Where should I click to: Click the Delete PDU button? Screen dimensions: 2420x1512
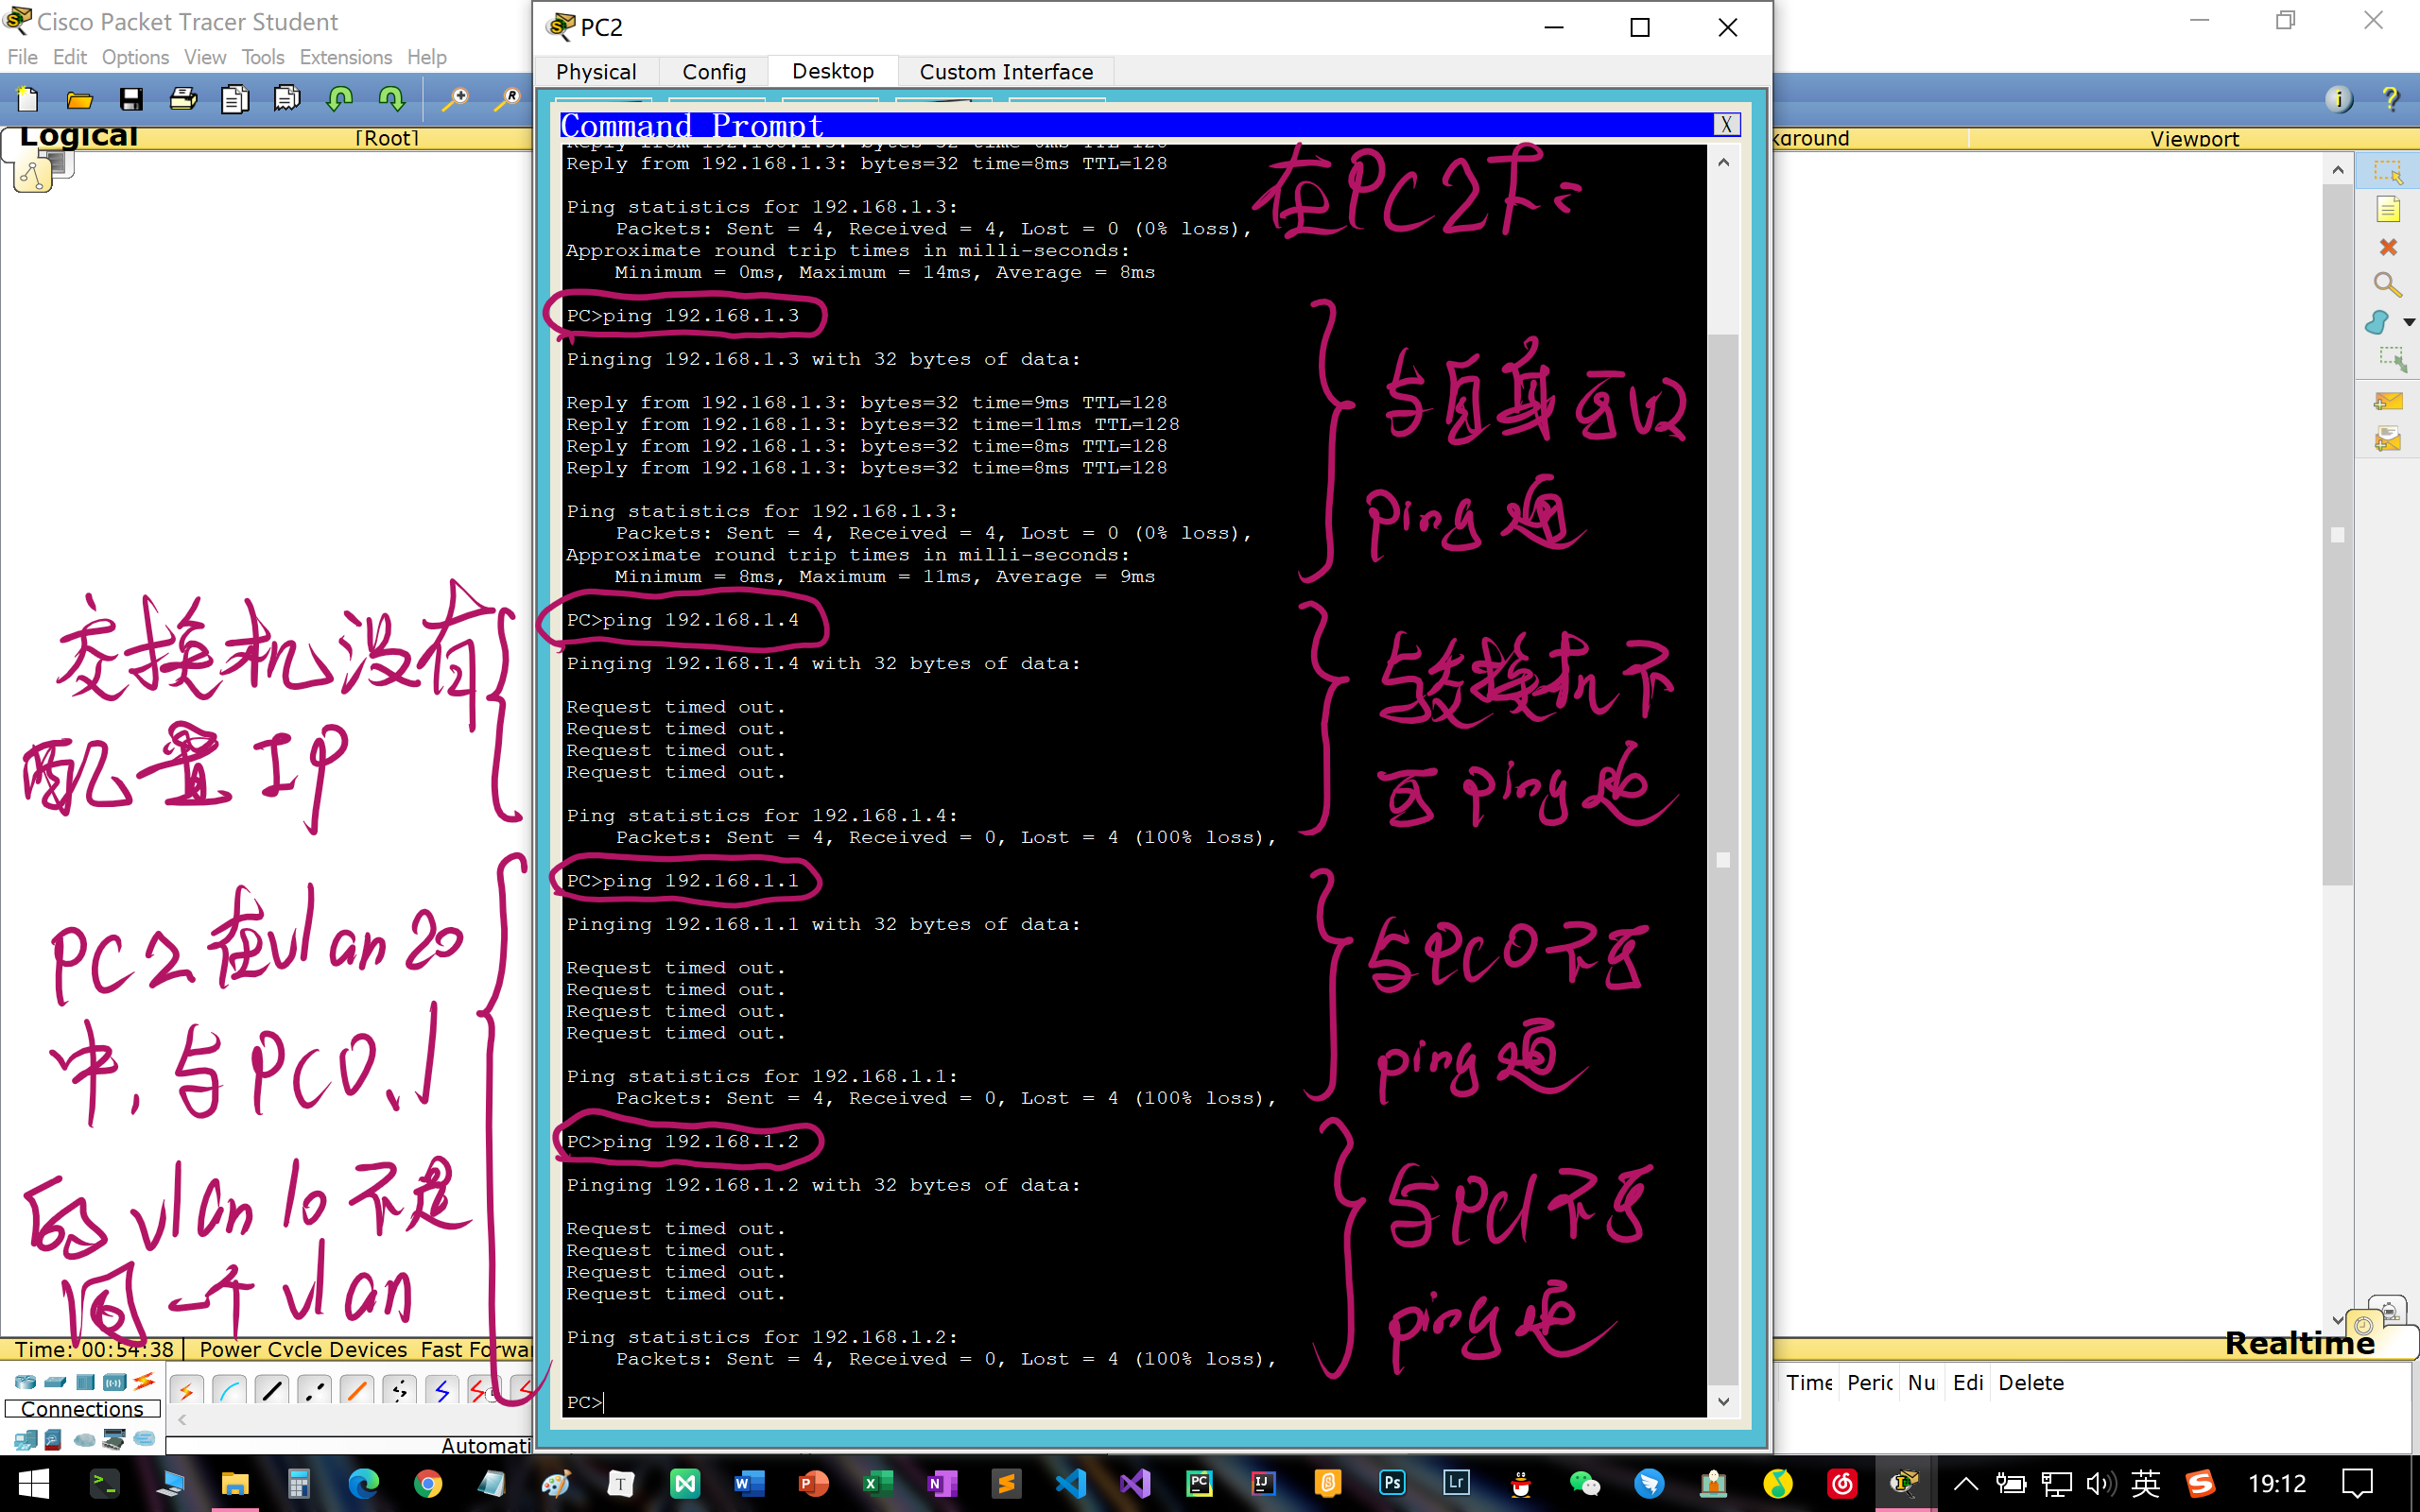[x=2031, y=1382]
